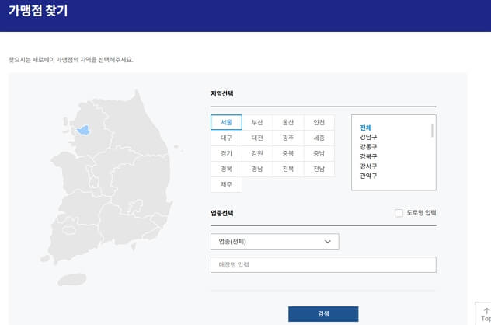Select 전체 in the district list

[x=366, y=128]
